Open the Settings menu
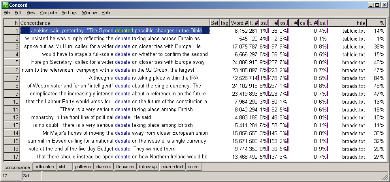 (70, 13)
